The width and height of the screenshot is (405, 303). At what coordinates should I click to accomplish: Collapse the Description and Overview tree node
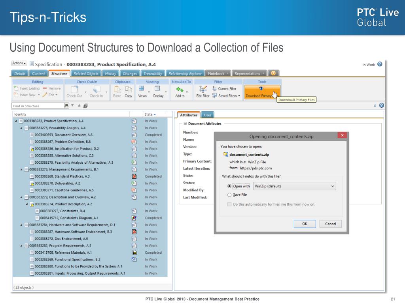click(21, 197)
